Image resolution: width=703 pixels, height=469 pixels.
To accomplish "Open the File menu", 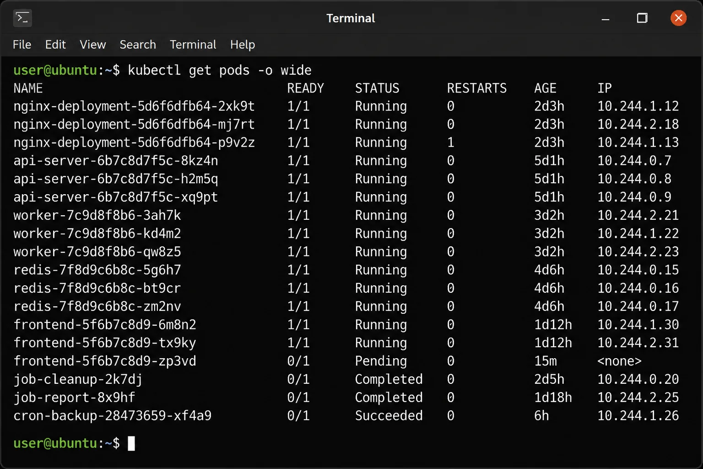I will [22, 44].
